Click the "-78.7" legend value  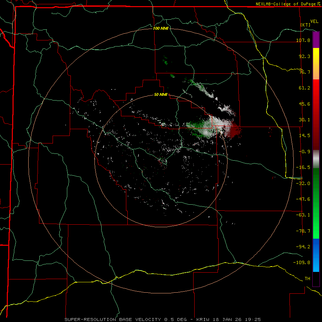tap(303, 231)
